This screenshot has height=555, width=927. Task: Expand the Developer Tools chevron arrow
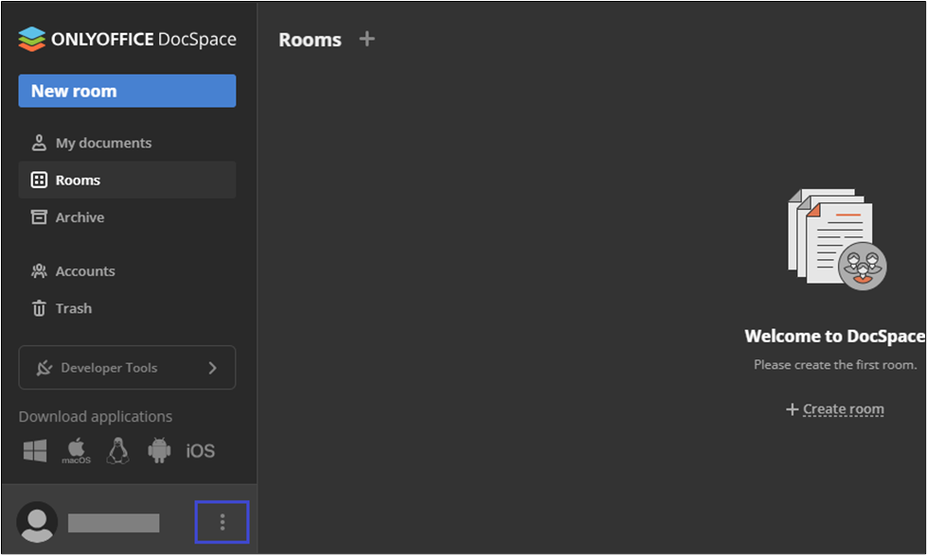(212, 368)
